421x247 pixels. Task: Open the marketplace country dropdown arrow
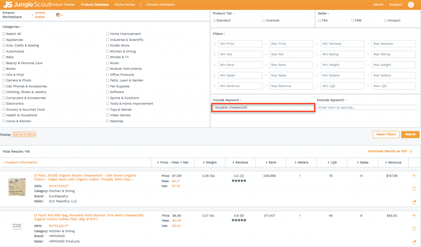[62, 15]
